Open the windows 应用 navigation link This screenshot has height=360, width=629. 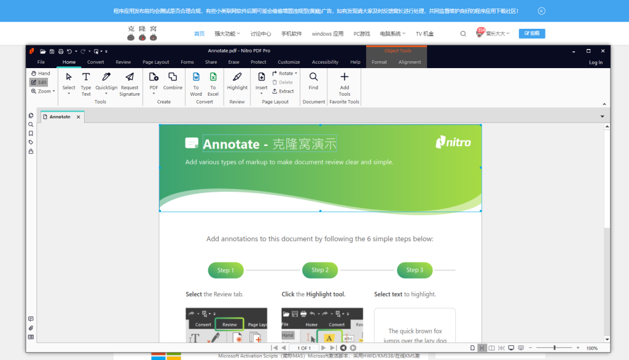(327, 34)
